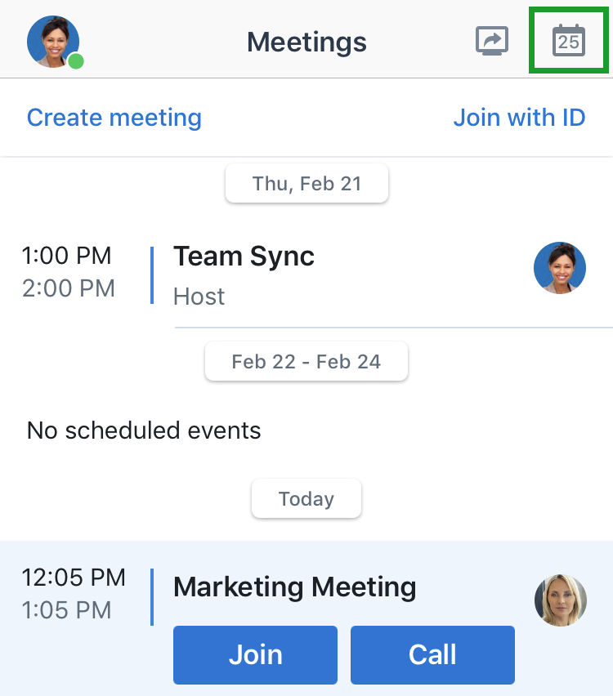Select the Thu, Feb 21 date chip
Screen dimensions: 613x696
(307, 183)
